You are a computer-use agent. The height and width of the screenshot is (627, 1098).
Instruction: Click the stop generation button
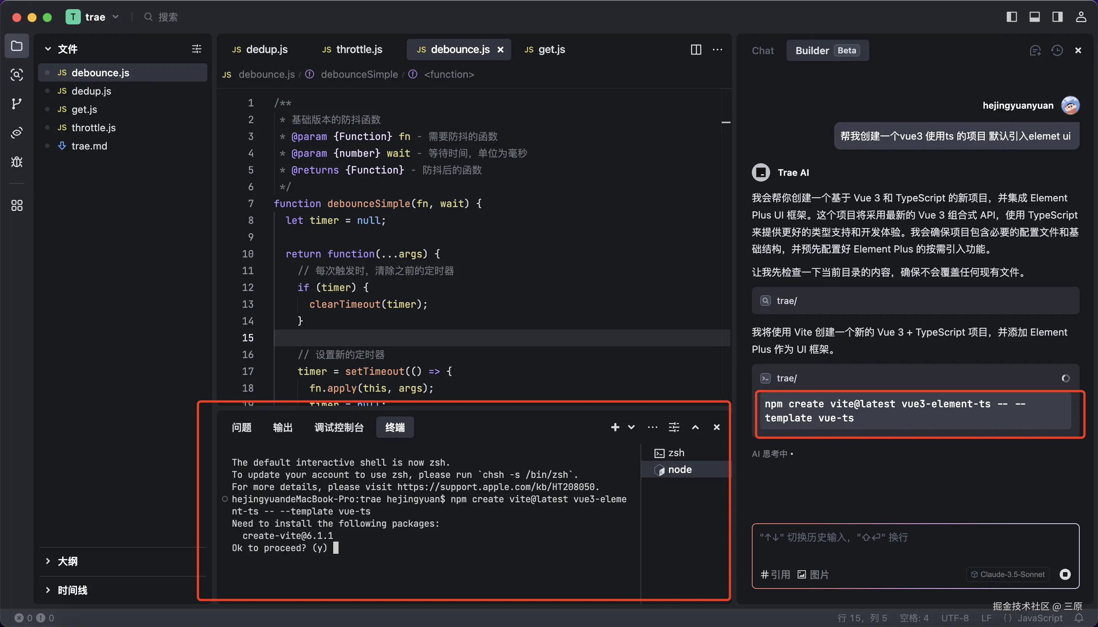pyautogui.click(x=1064, y=574)
